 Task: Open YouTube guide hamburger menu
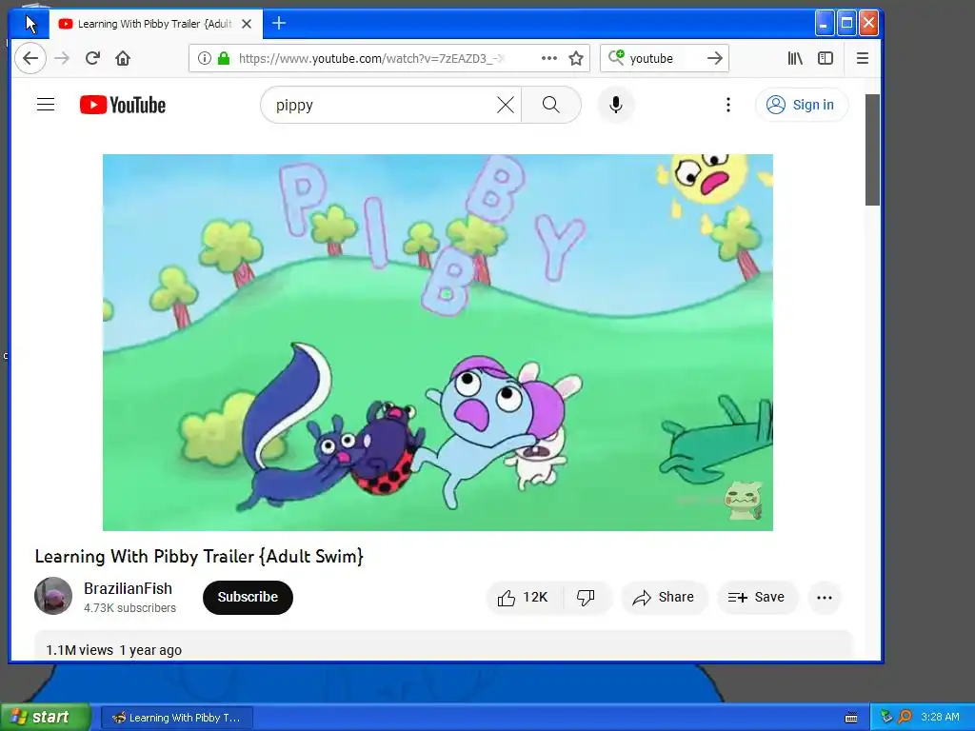(x=46, y=105)
